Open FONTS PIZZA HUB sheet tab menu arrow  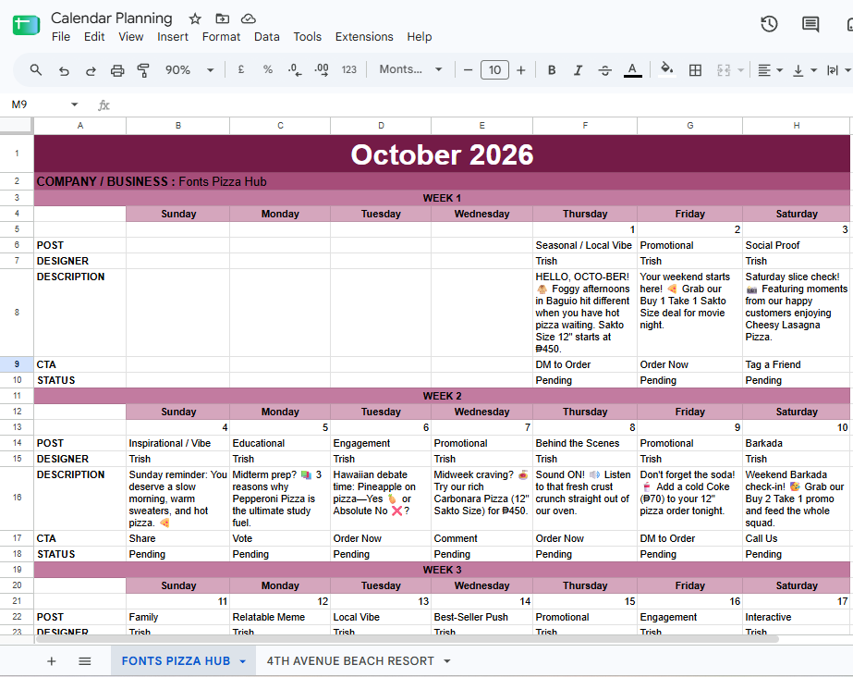point(243,661)
